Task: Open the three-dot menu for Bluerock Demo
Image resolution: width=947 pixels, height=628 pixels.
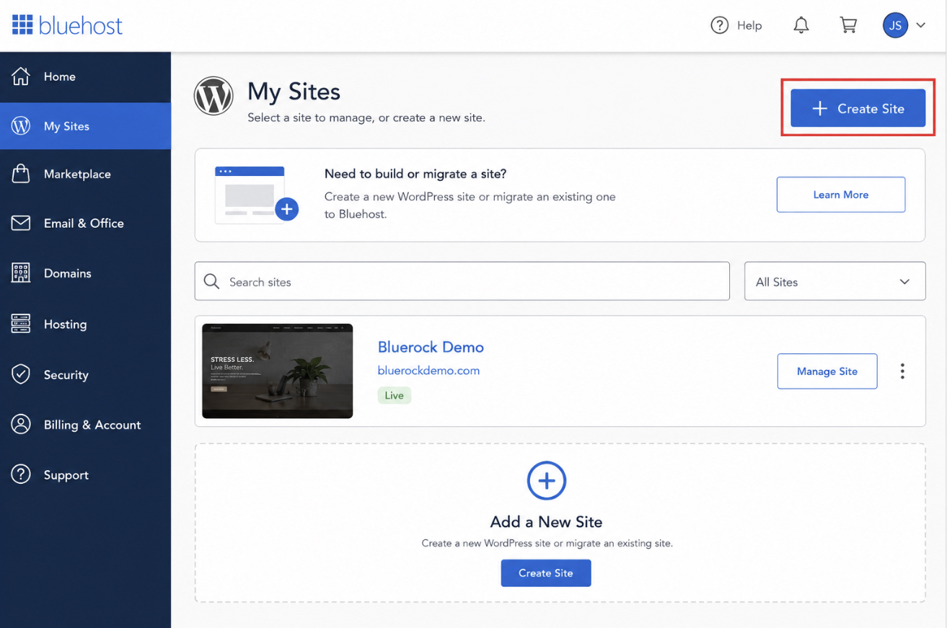Action: pos(902,371)
